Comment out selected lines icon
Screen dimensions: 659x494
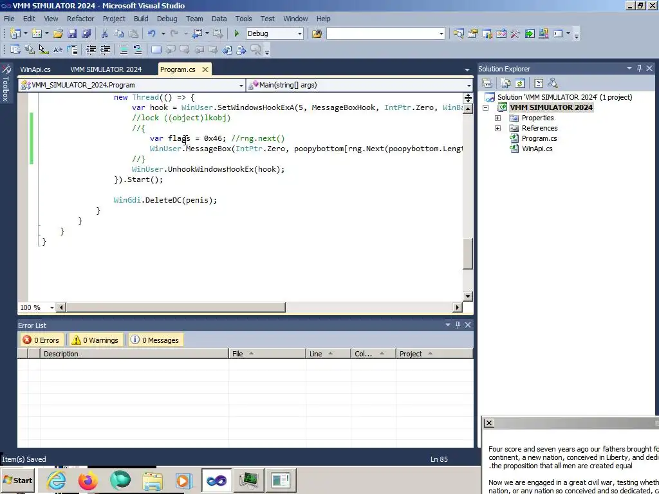pyautogui.click(x=124, y=50)
